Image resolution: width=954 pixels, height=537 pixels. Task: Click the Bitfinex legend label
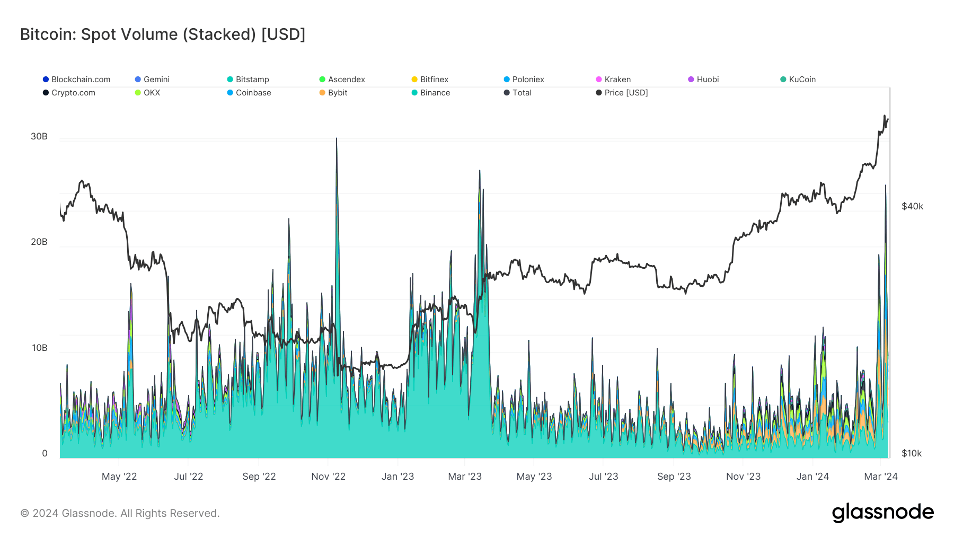pyautogui.click(x=434, y=80)
